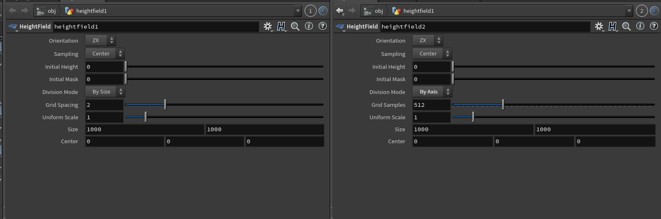Click heightfield1 Center X field

[x=124, y=142]
